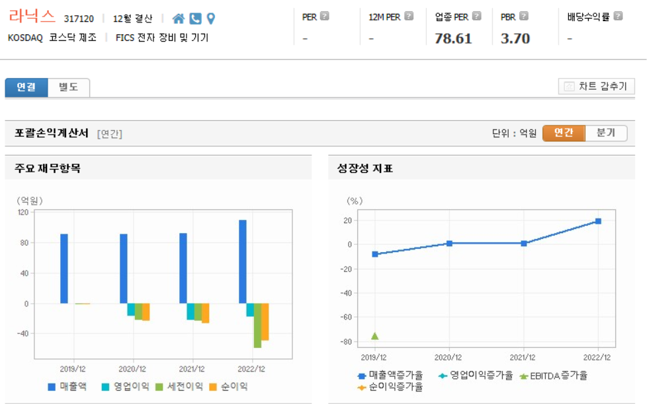Click the 2022/12 data point on the growth chart

point(598,222)
